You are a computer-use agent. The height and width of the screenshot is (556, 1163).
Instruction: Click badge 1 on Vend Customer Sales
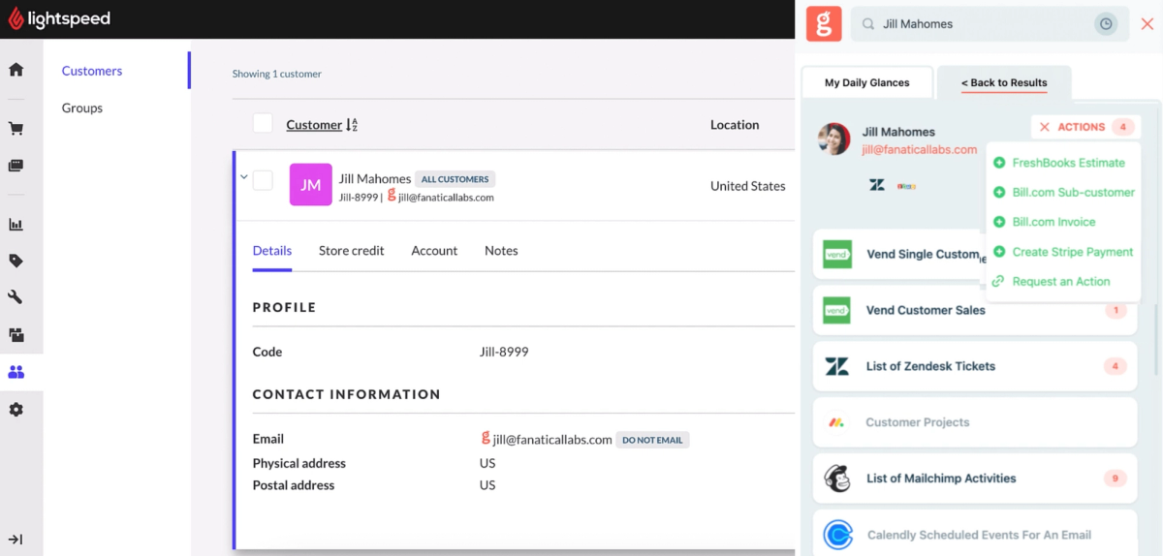[x=1116, y=310]
